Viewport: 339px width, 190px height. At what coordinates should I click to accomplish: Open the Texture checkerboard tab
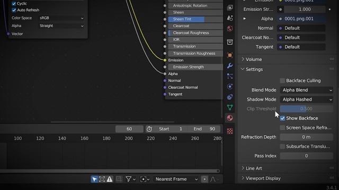(230, 131)
